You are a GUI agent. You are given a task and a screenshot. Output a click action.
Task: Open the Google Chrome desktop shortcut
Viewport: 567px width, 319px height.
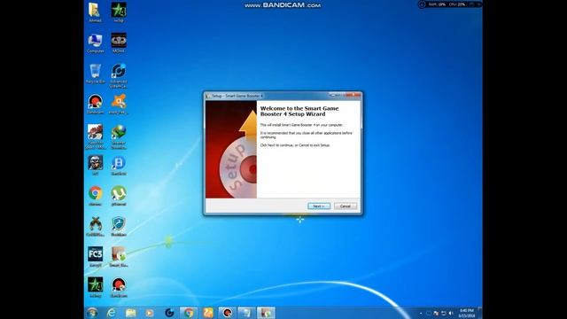tap(95, 196)
